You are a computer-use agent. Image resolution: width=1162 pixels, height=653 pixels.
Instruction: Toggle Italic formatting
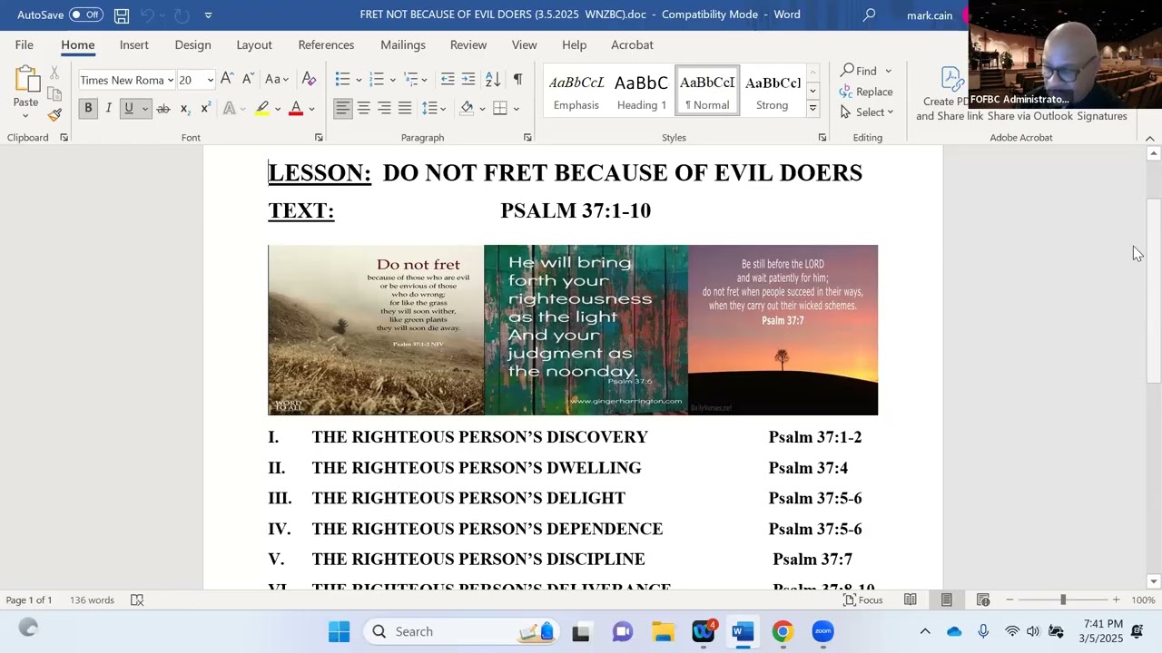(x=108, y=108)
